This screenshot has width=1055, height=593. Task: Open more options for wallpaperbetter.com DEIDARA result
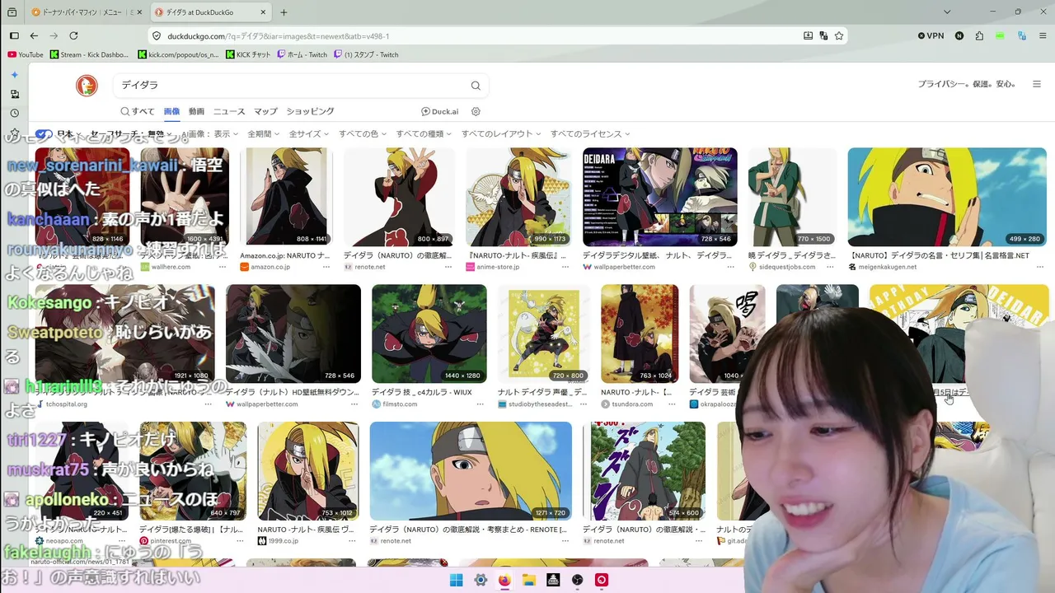730,267
